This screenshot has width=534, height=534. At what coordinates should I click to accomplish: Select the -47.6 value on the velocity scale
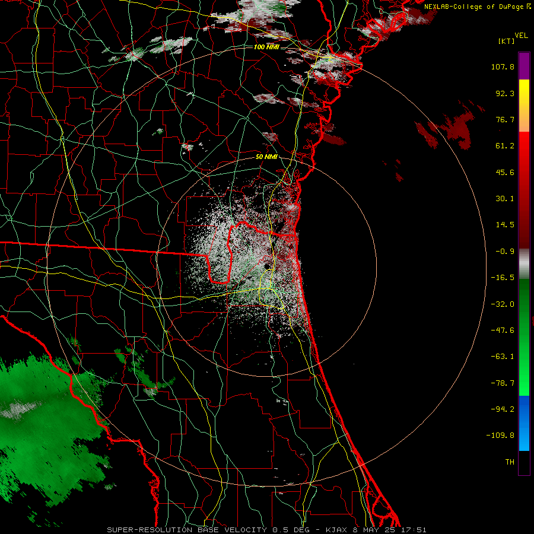(503, 330)
